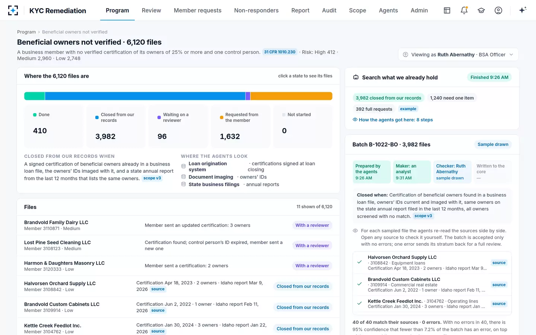Click the database icon beside State business filings

click(184, 184)
